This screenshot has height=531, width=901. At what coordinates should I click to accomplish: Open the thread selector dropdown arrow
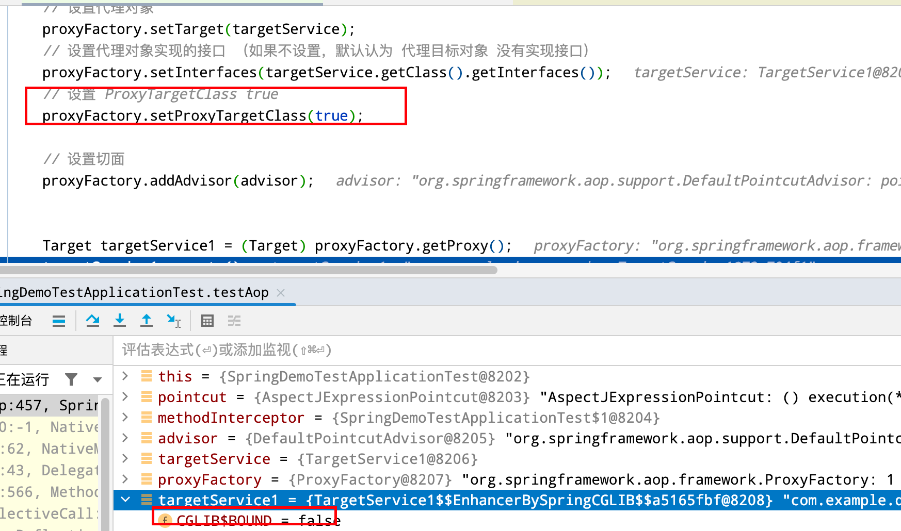(x=98, y=380)
